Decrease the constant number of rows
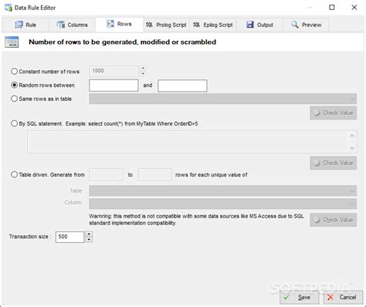Image resolution: width=366 pixels, height=307 pixels. tap(143, 74)
